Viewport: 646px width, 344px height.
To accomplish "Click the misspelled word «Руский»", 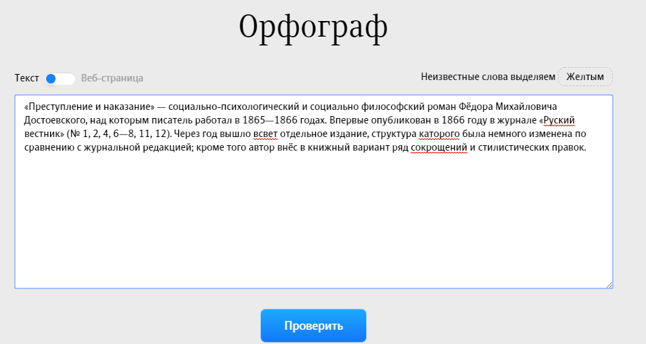I will 559,120.
